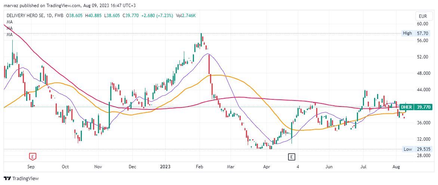Click the Nov label on the time axis
This screenshot has height=185, width=438.
point(98,167)
